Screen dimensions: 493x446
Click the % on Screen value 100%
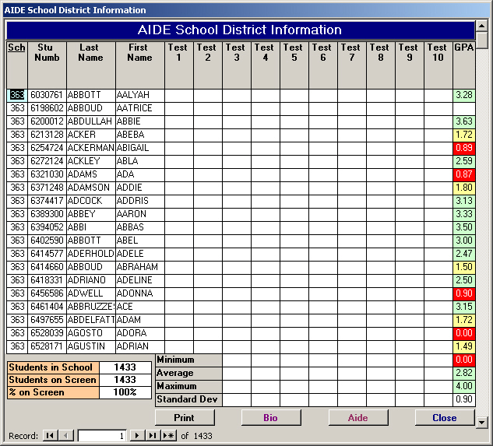125,392
